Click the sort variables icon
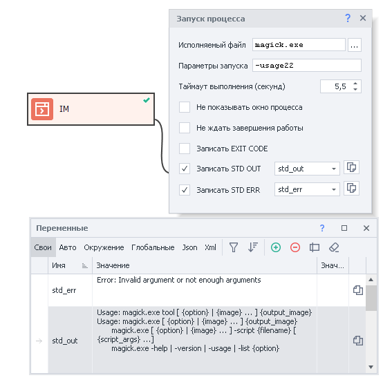The height and width of the screenshot is (380, 383). [253, 247]
